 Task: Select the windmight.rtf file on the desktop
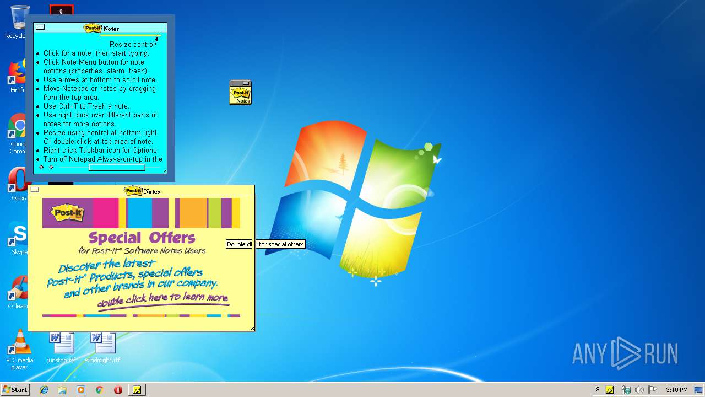pos(102,347)
